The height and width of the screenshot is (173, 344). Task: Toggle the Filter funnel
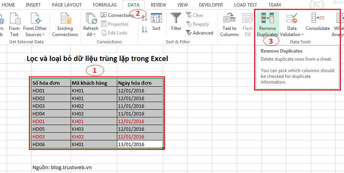pos(176,22)
